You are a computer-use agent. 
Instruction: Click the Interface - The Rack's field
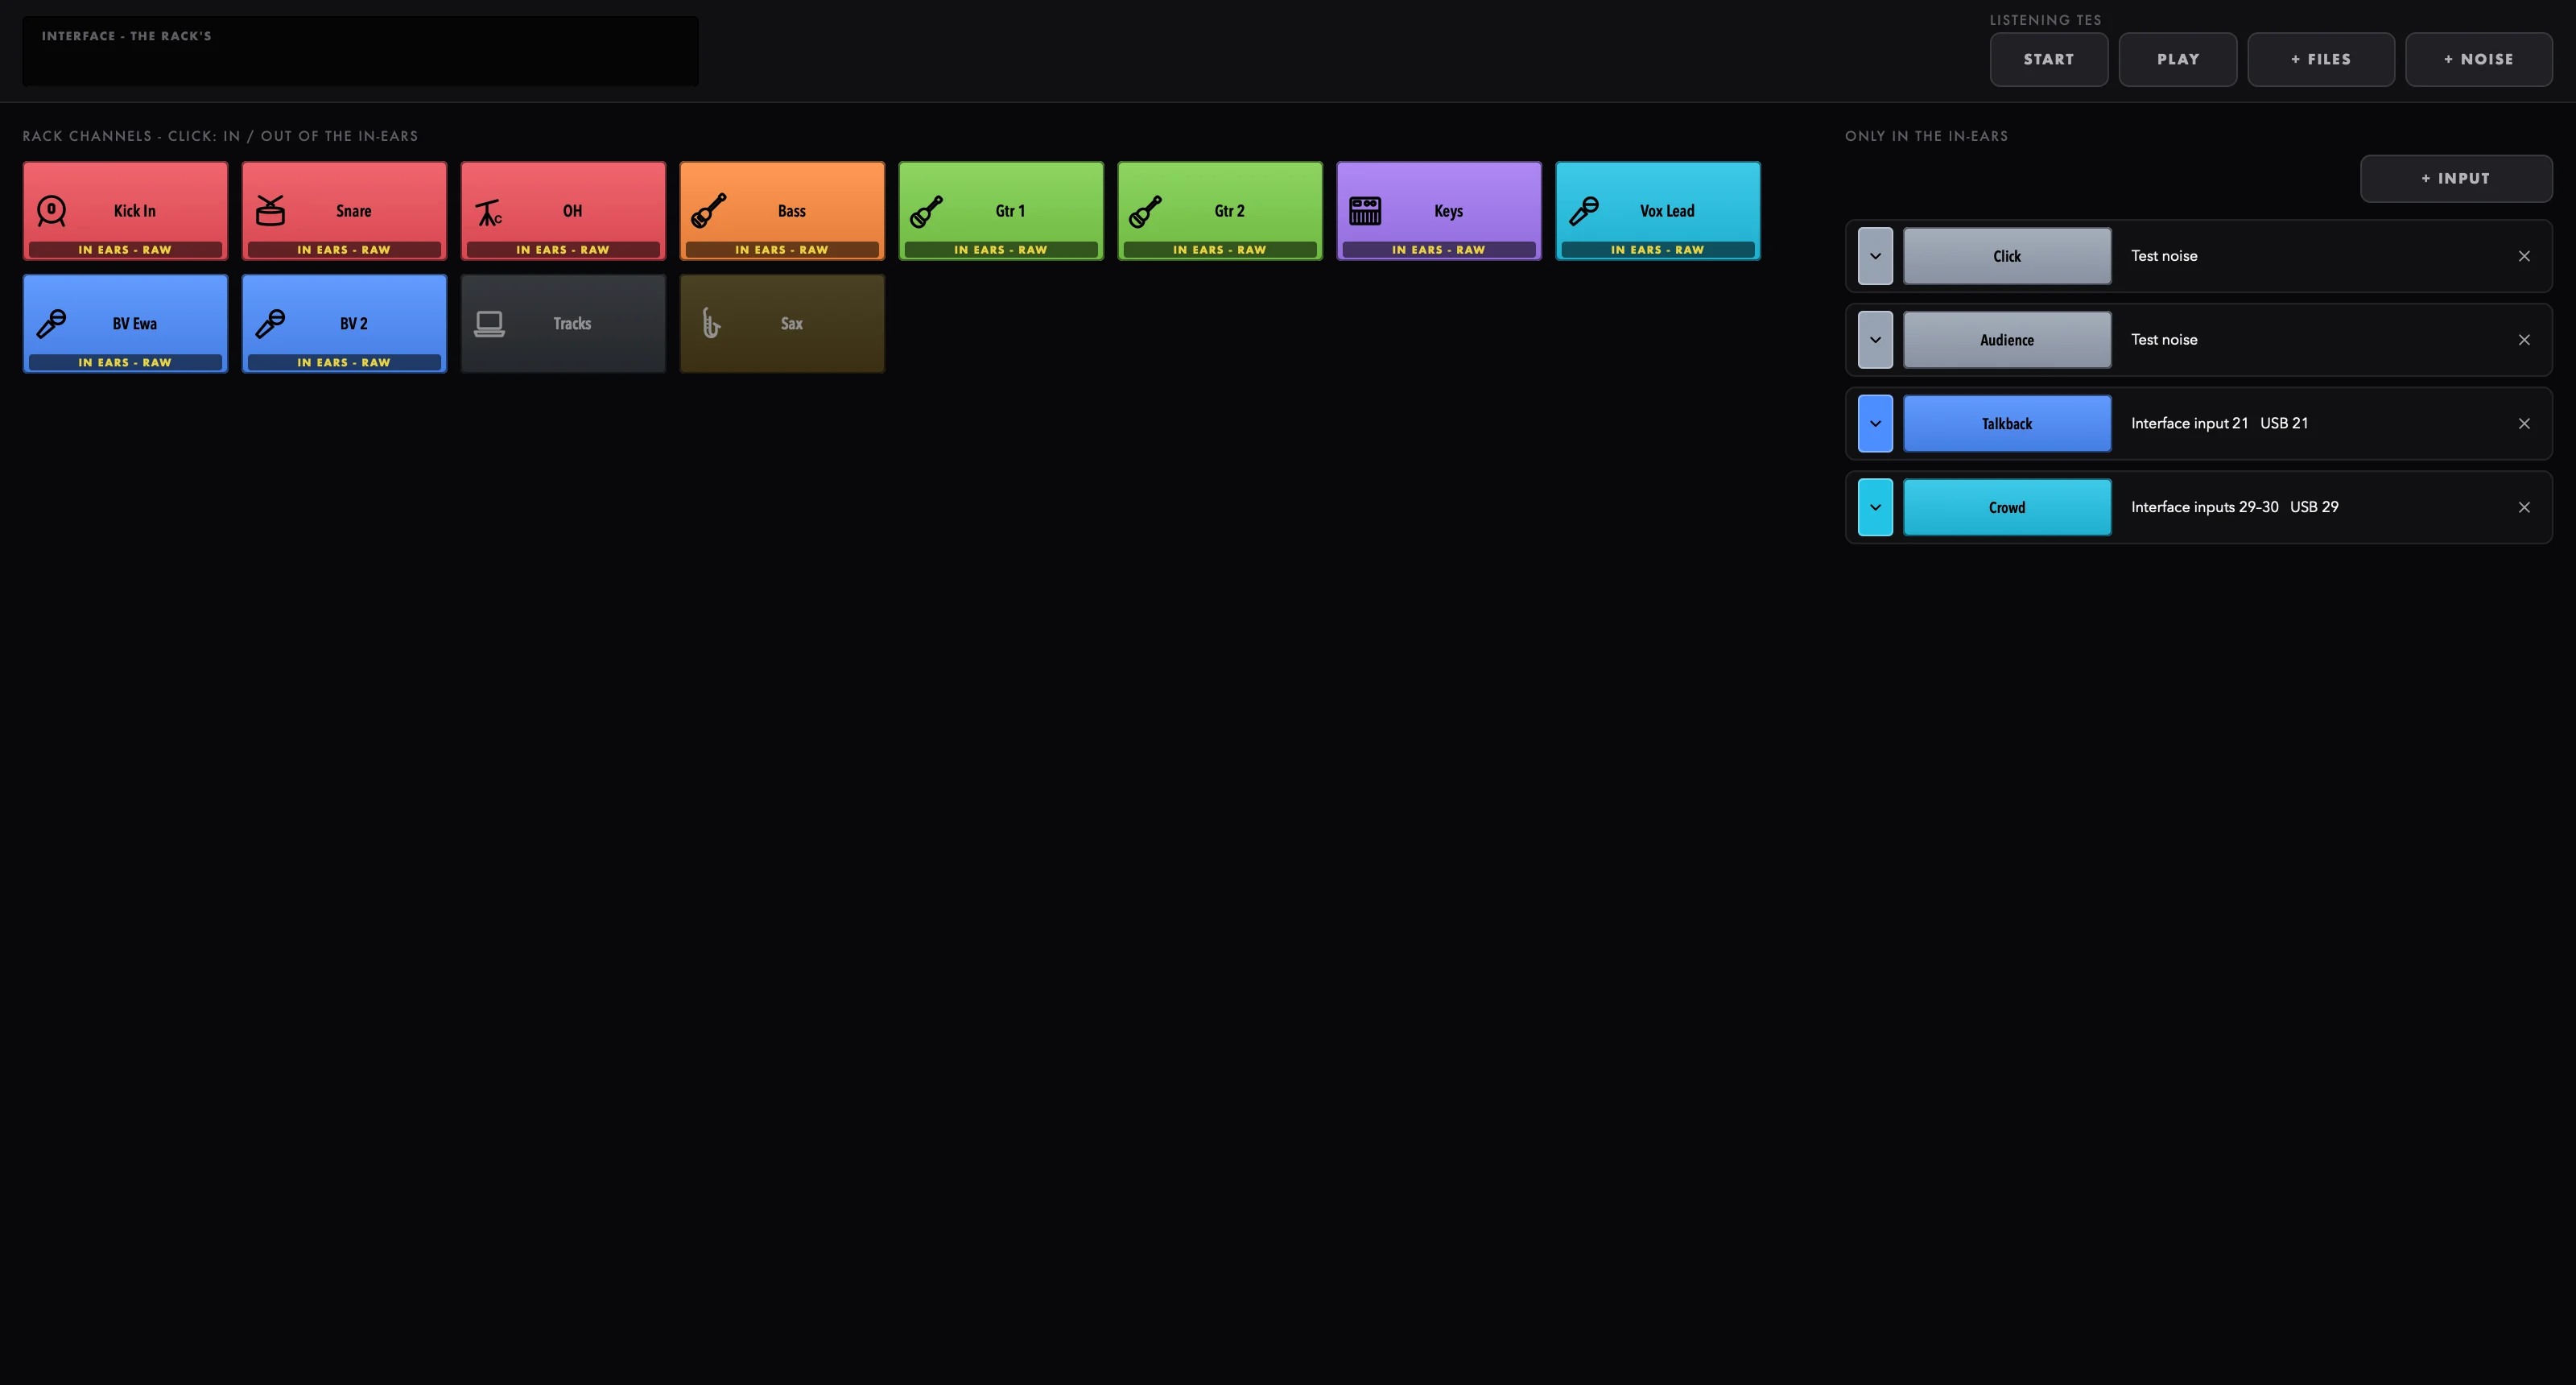[360, 51]
